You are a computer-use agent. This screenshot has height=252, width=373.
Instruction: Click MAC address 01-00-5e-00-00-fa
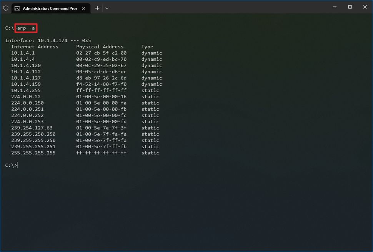point(102,103)
